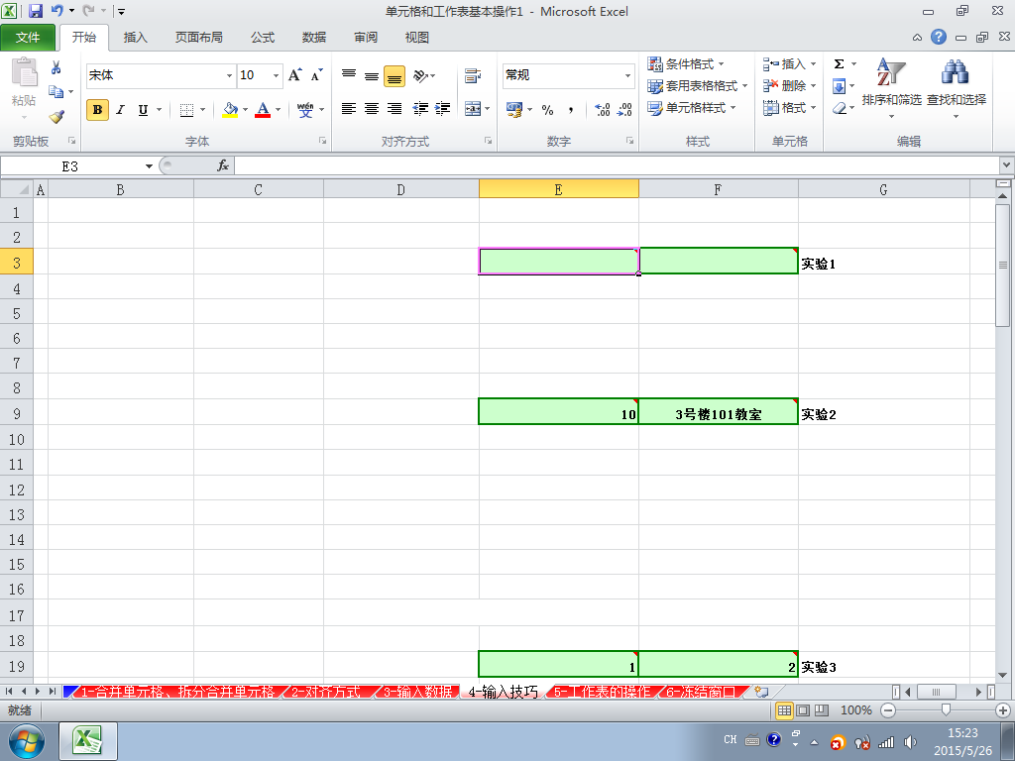Click the red font color A button
Image resolution: width=1015 pixels, height=761 pixels.
click(263, 109)
